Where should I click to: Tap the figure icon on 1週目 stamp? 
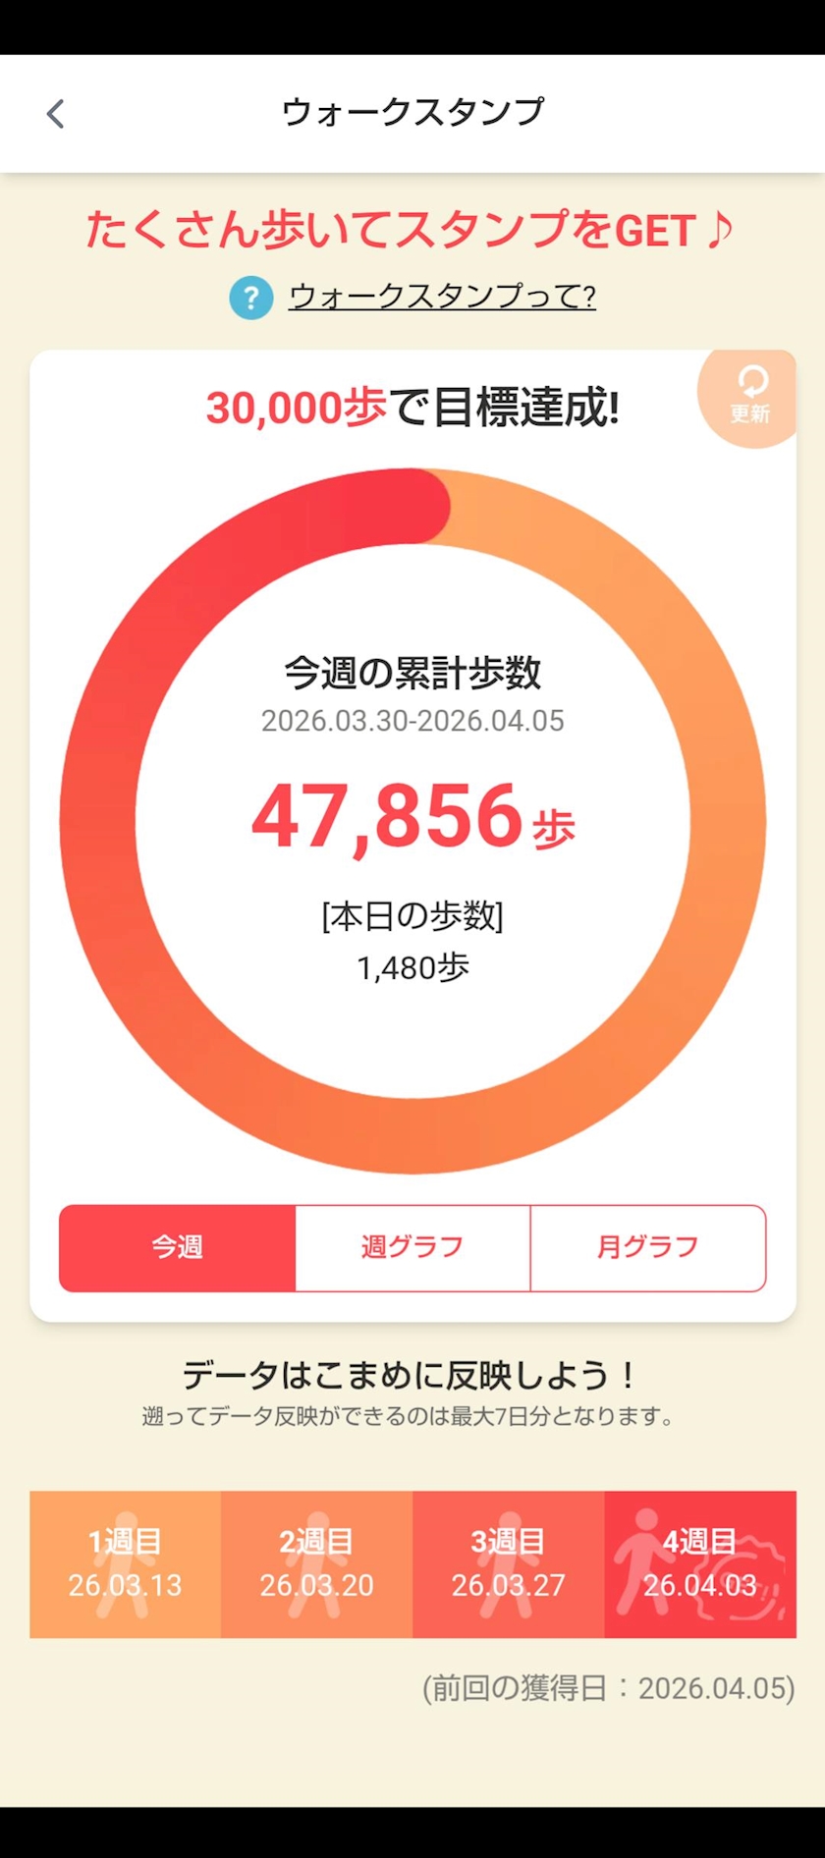coord(125,1563)
